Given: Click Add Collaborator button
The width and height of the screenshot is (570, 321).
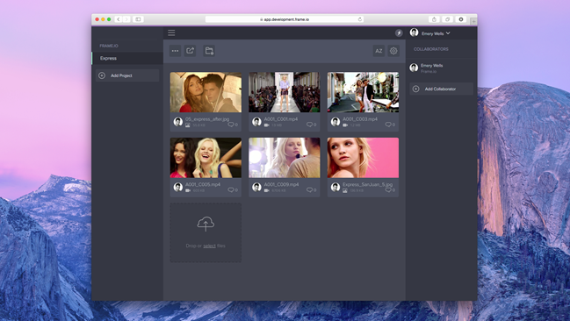Looking at the screenshot, I should point(441,89).
